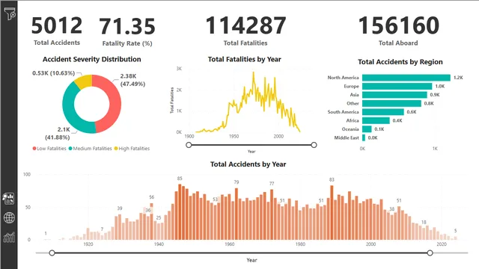Screen dimensions: 479x269
Task: Click the bar labeled 85 in accidents chart
Action: pyautogui.click(x=180, y=212)
